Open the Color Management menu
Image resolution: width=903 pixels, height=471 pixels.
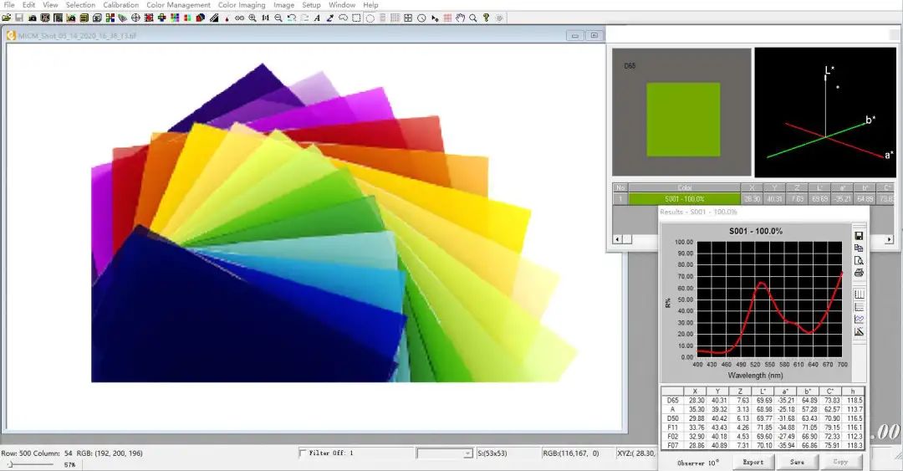click(x=179, y=5)
